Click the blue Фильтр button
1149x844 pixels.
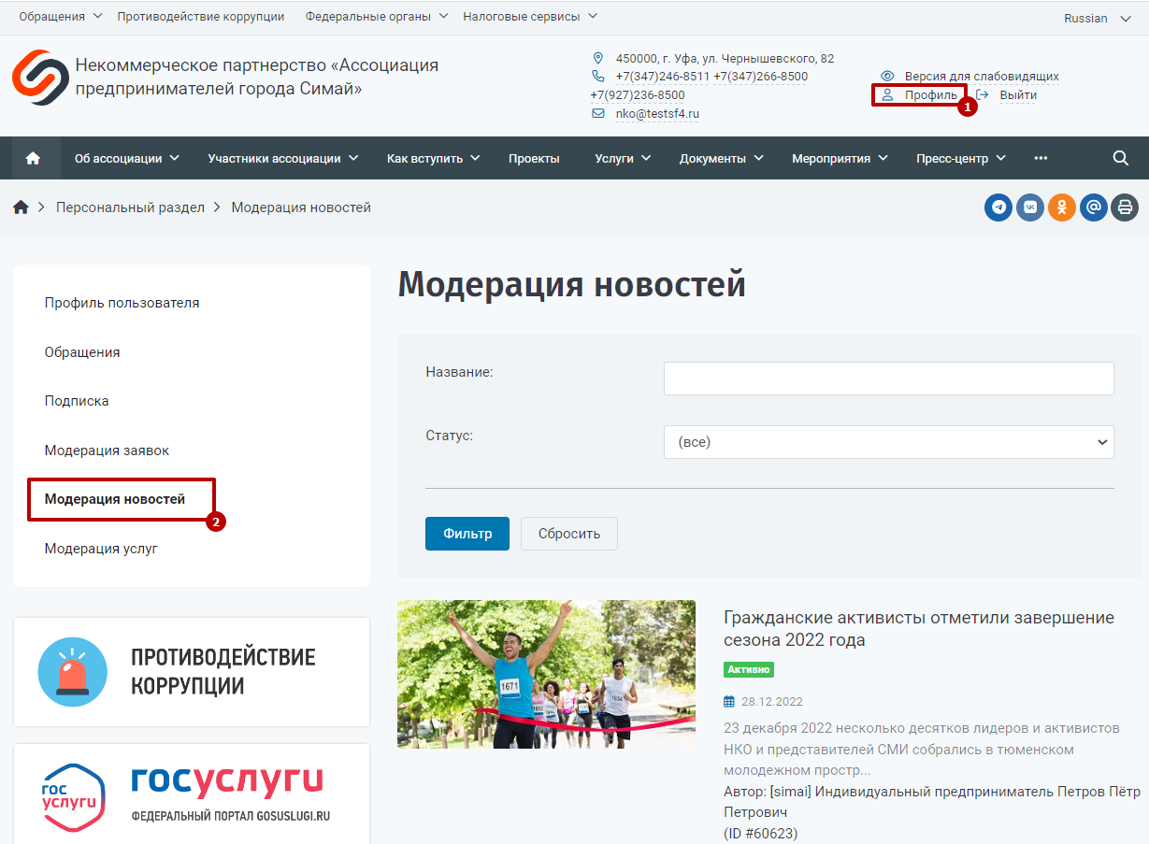click(467, 534)
